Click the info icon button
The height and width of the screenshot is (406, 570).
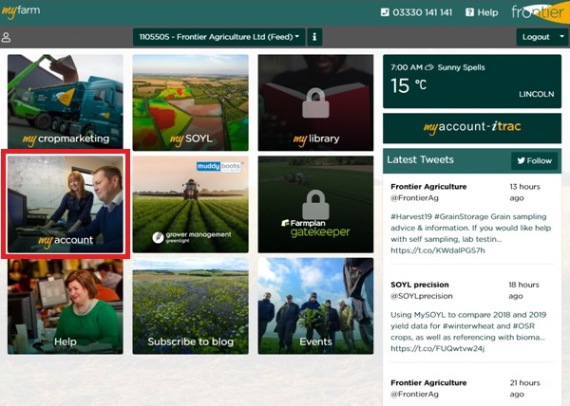click(x=314, y=37)
